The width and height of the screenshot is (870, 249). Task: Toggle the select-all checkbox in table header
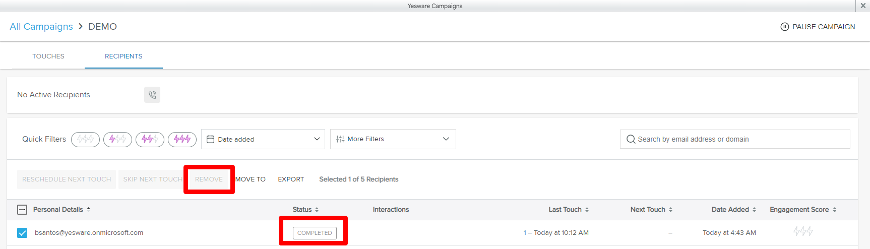point(22,210)
